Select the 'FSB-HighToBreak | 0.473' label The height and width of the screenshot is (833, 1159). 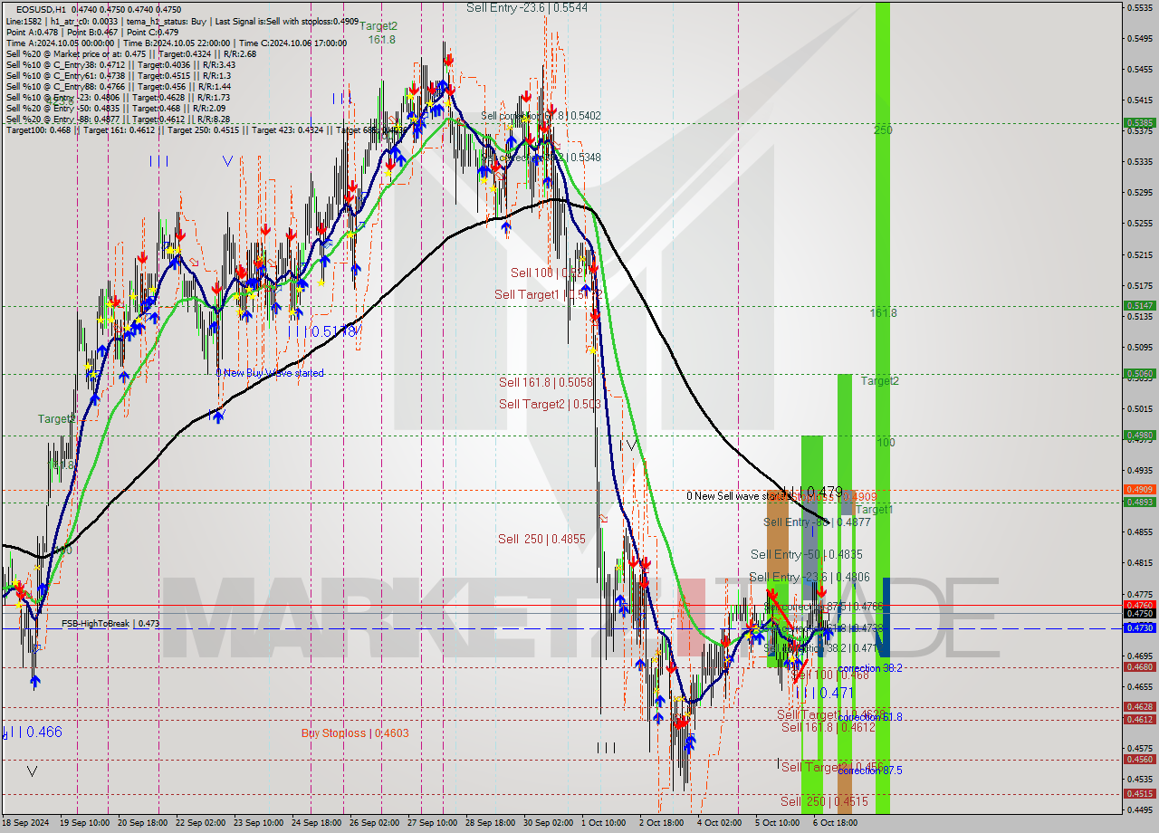click(110, 624)
